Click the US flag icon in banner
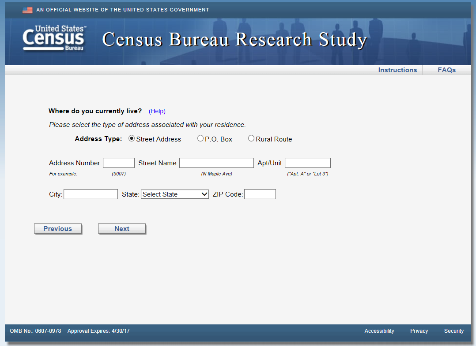 coord(27,10)
